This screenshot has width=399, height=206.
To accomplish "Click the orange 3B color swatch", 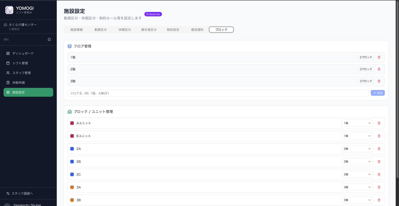I will [x=72, y=200].
